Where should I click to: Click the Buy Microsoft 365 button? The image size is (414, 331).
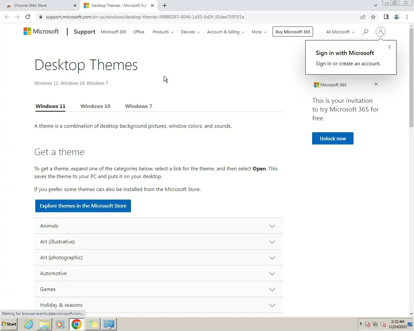[x=293, y=32]
